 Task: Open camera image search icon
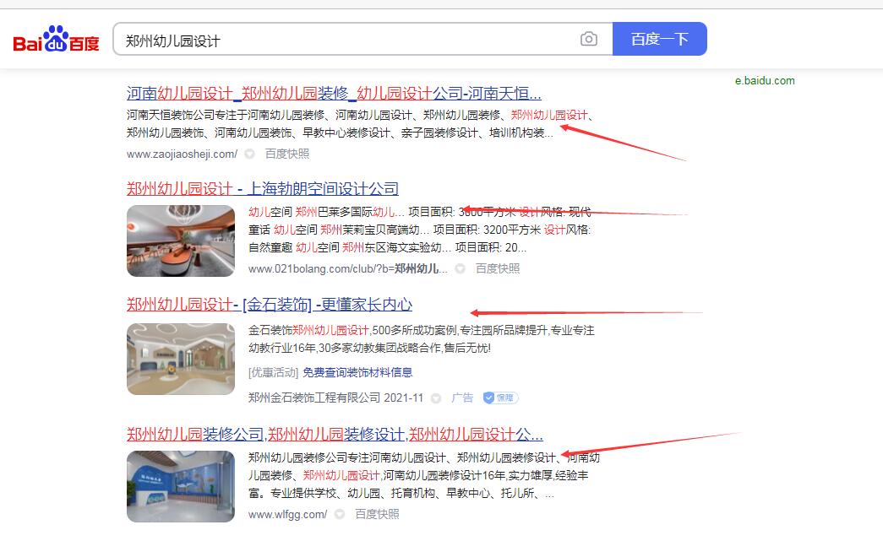(x=588, y=39)
